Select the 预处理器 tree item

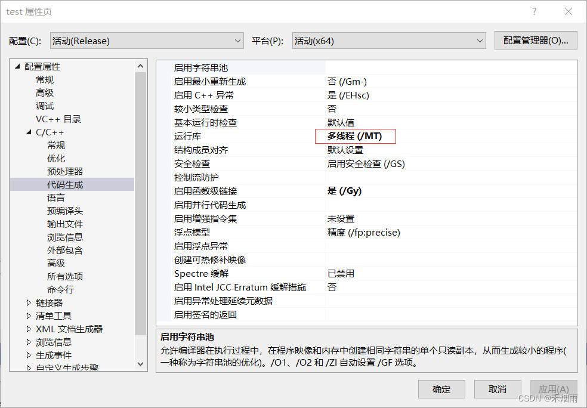(x=65, y=171)
